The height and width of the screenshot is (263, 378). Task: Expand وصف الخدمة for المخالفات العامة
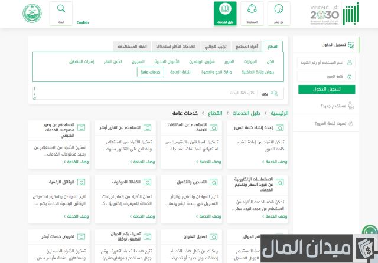point(208,162)
